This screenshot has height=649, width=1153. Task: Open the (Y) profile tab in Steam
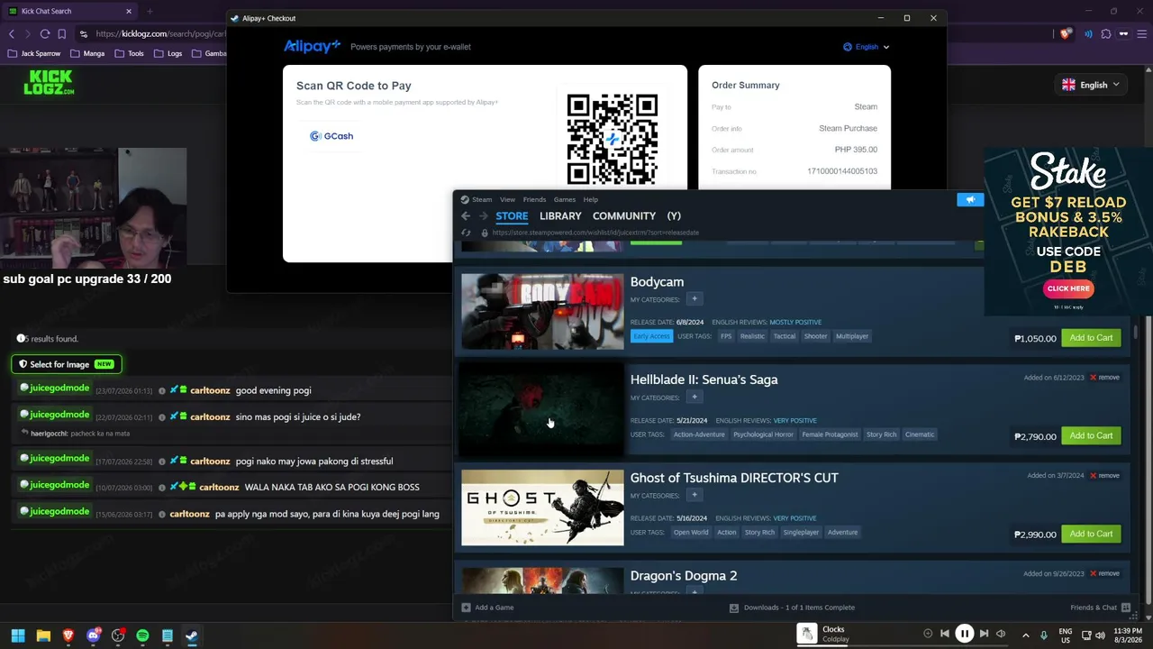point(674,216)
